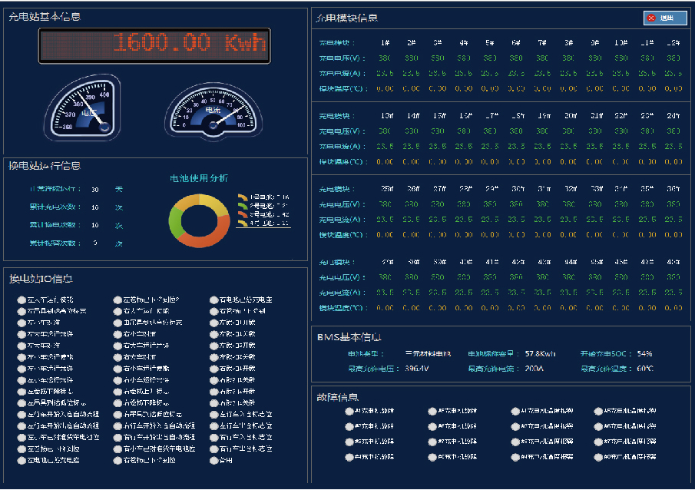Click the 57.8Kwh battery capacity value
Screen dimensions: 695x490
pos(541,354)
